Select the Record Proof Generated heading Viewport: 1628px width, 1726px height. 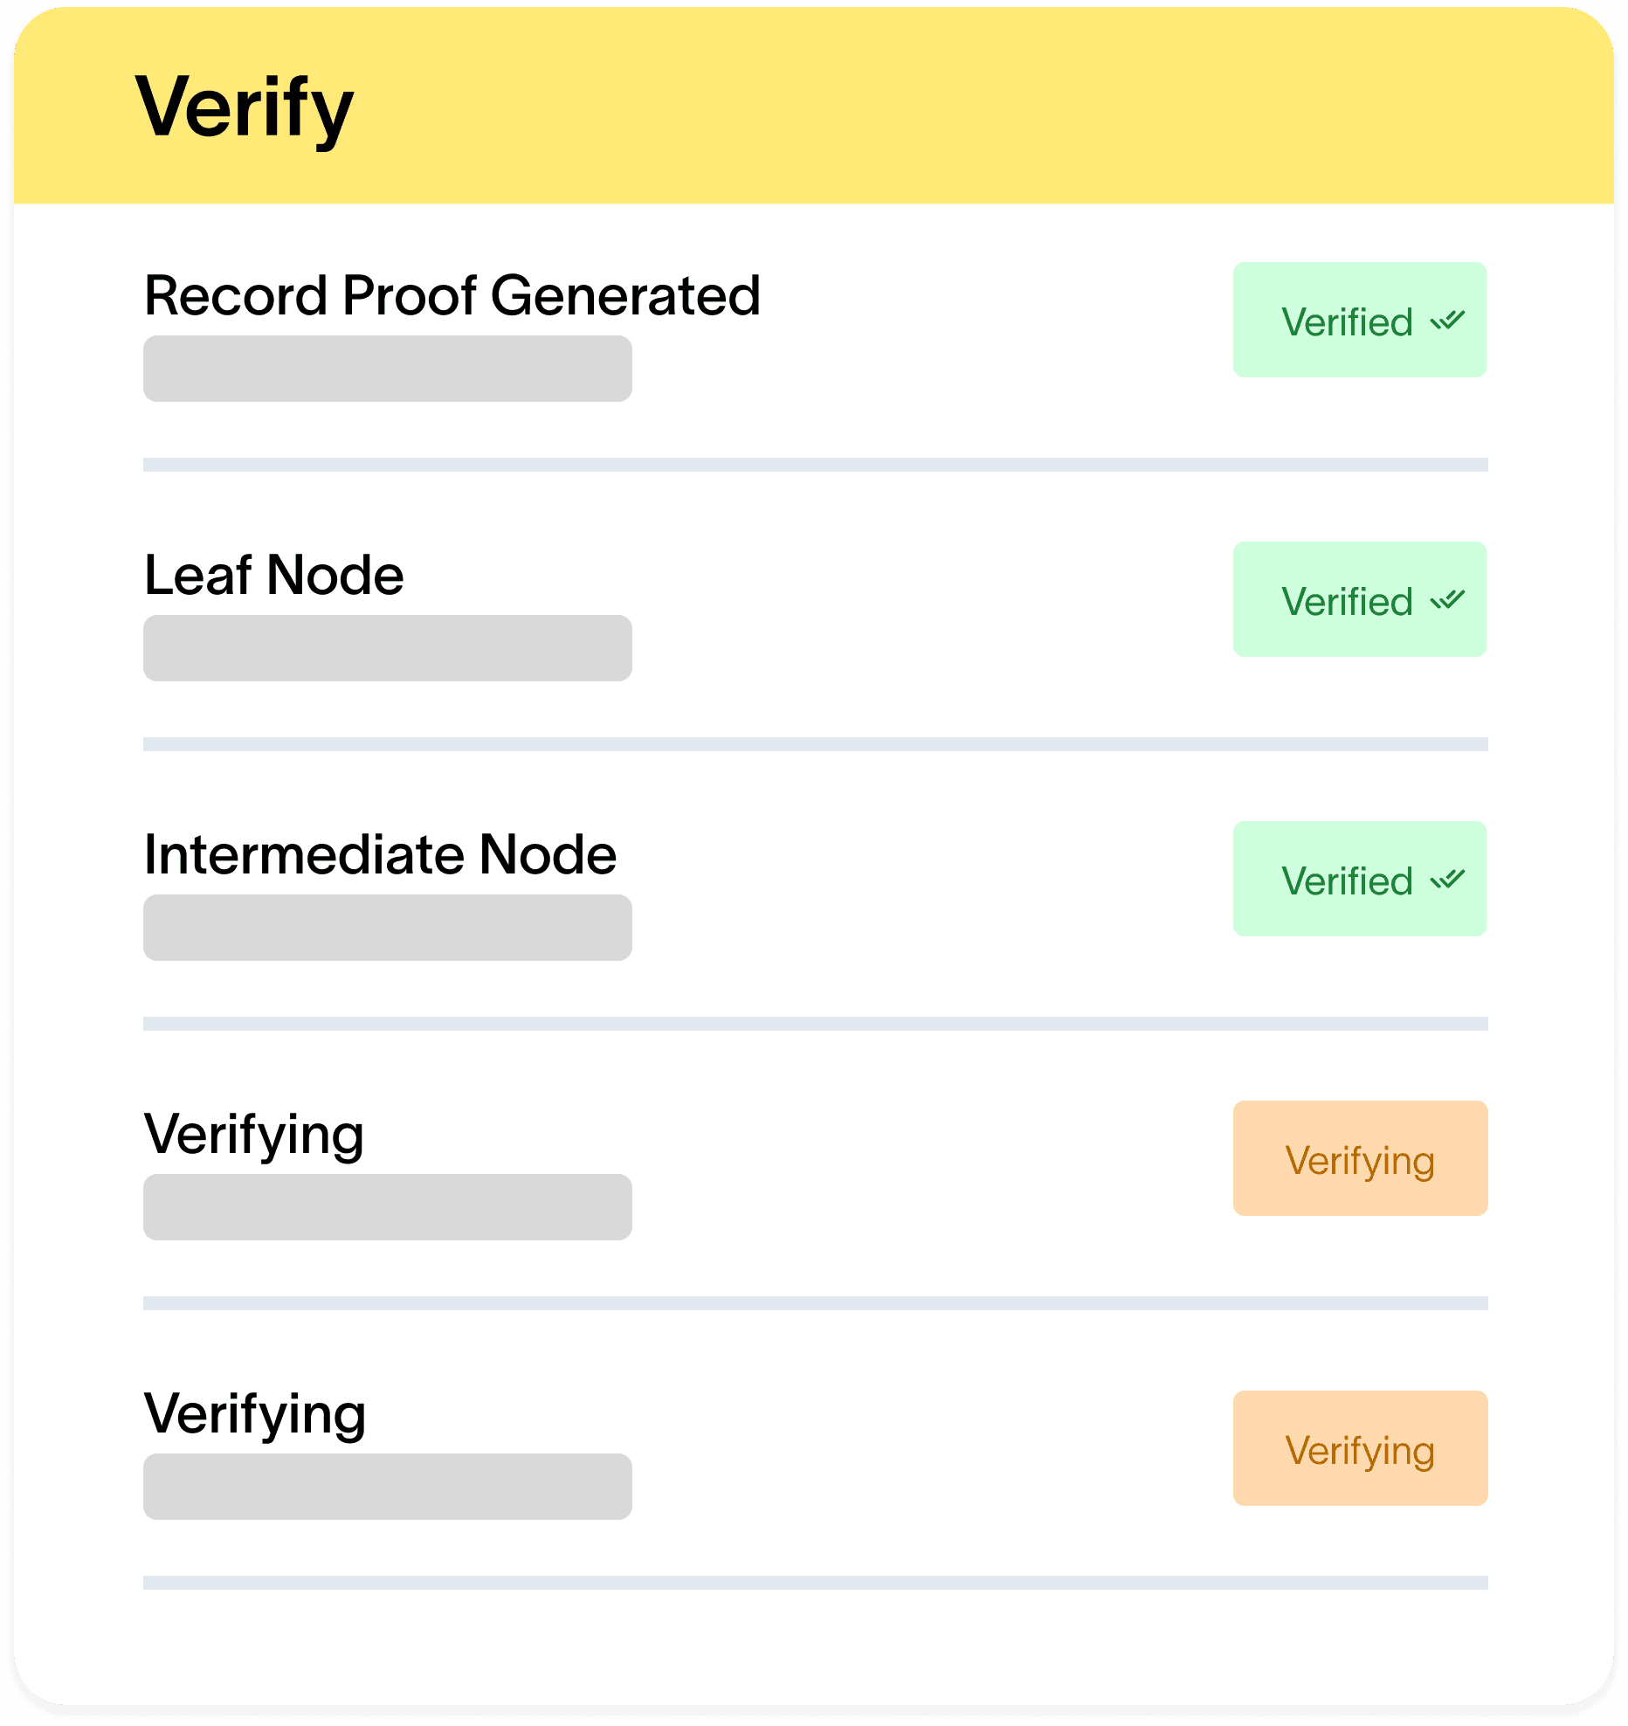tap(452, 295)
